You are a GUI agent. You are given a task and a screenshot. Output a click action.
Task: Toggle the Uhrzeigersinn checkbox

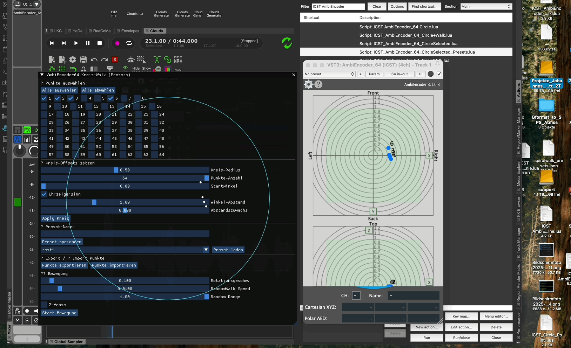44,194
